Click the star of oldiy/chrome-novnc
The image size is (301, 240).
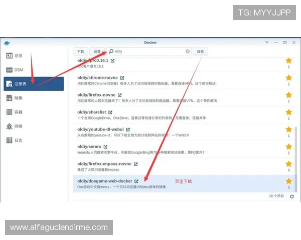click(289, 77)
